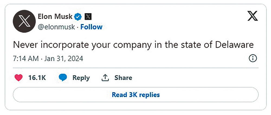
Task: Click the word "Delaware" in the tweet
Action: pyautogui.click(x=234, y=45)
